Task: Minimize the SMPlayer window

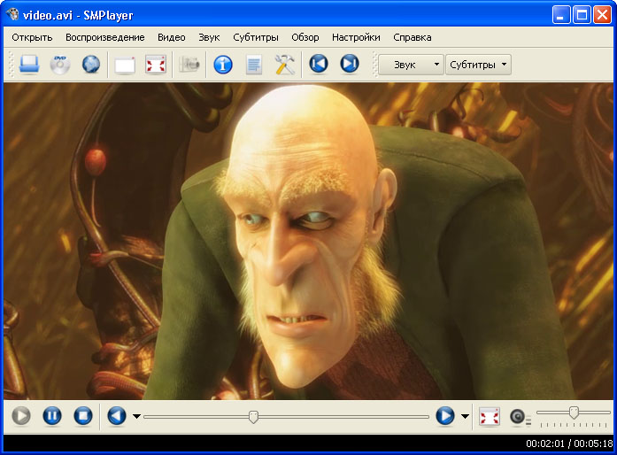Action: coord(561,15)
